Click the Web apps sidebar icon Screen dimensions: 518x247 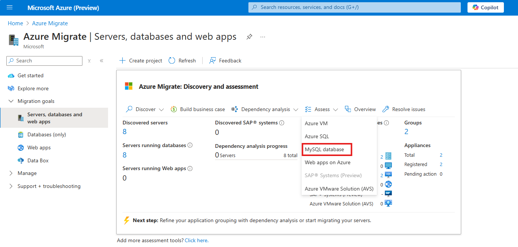(x=21, y=147)
